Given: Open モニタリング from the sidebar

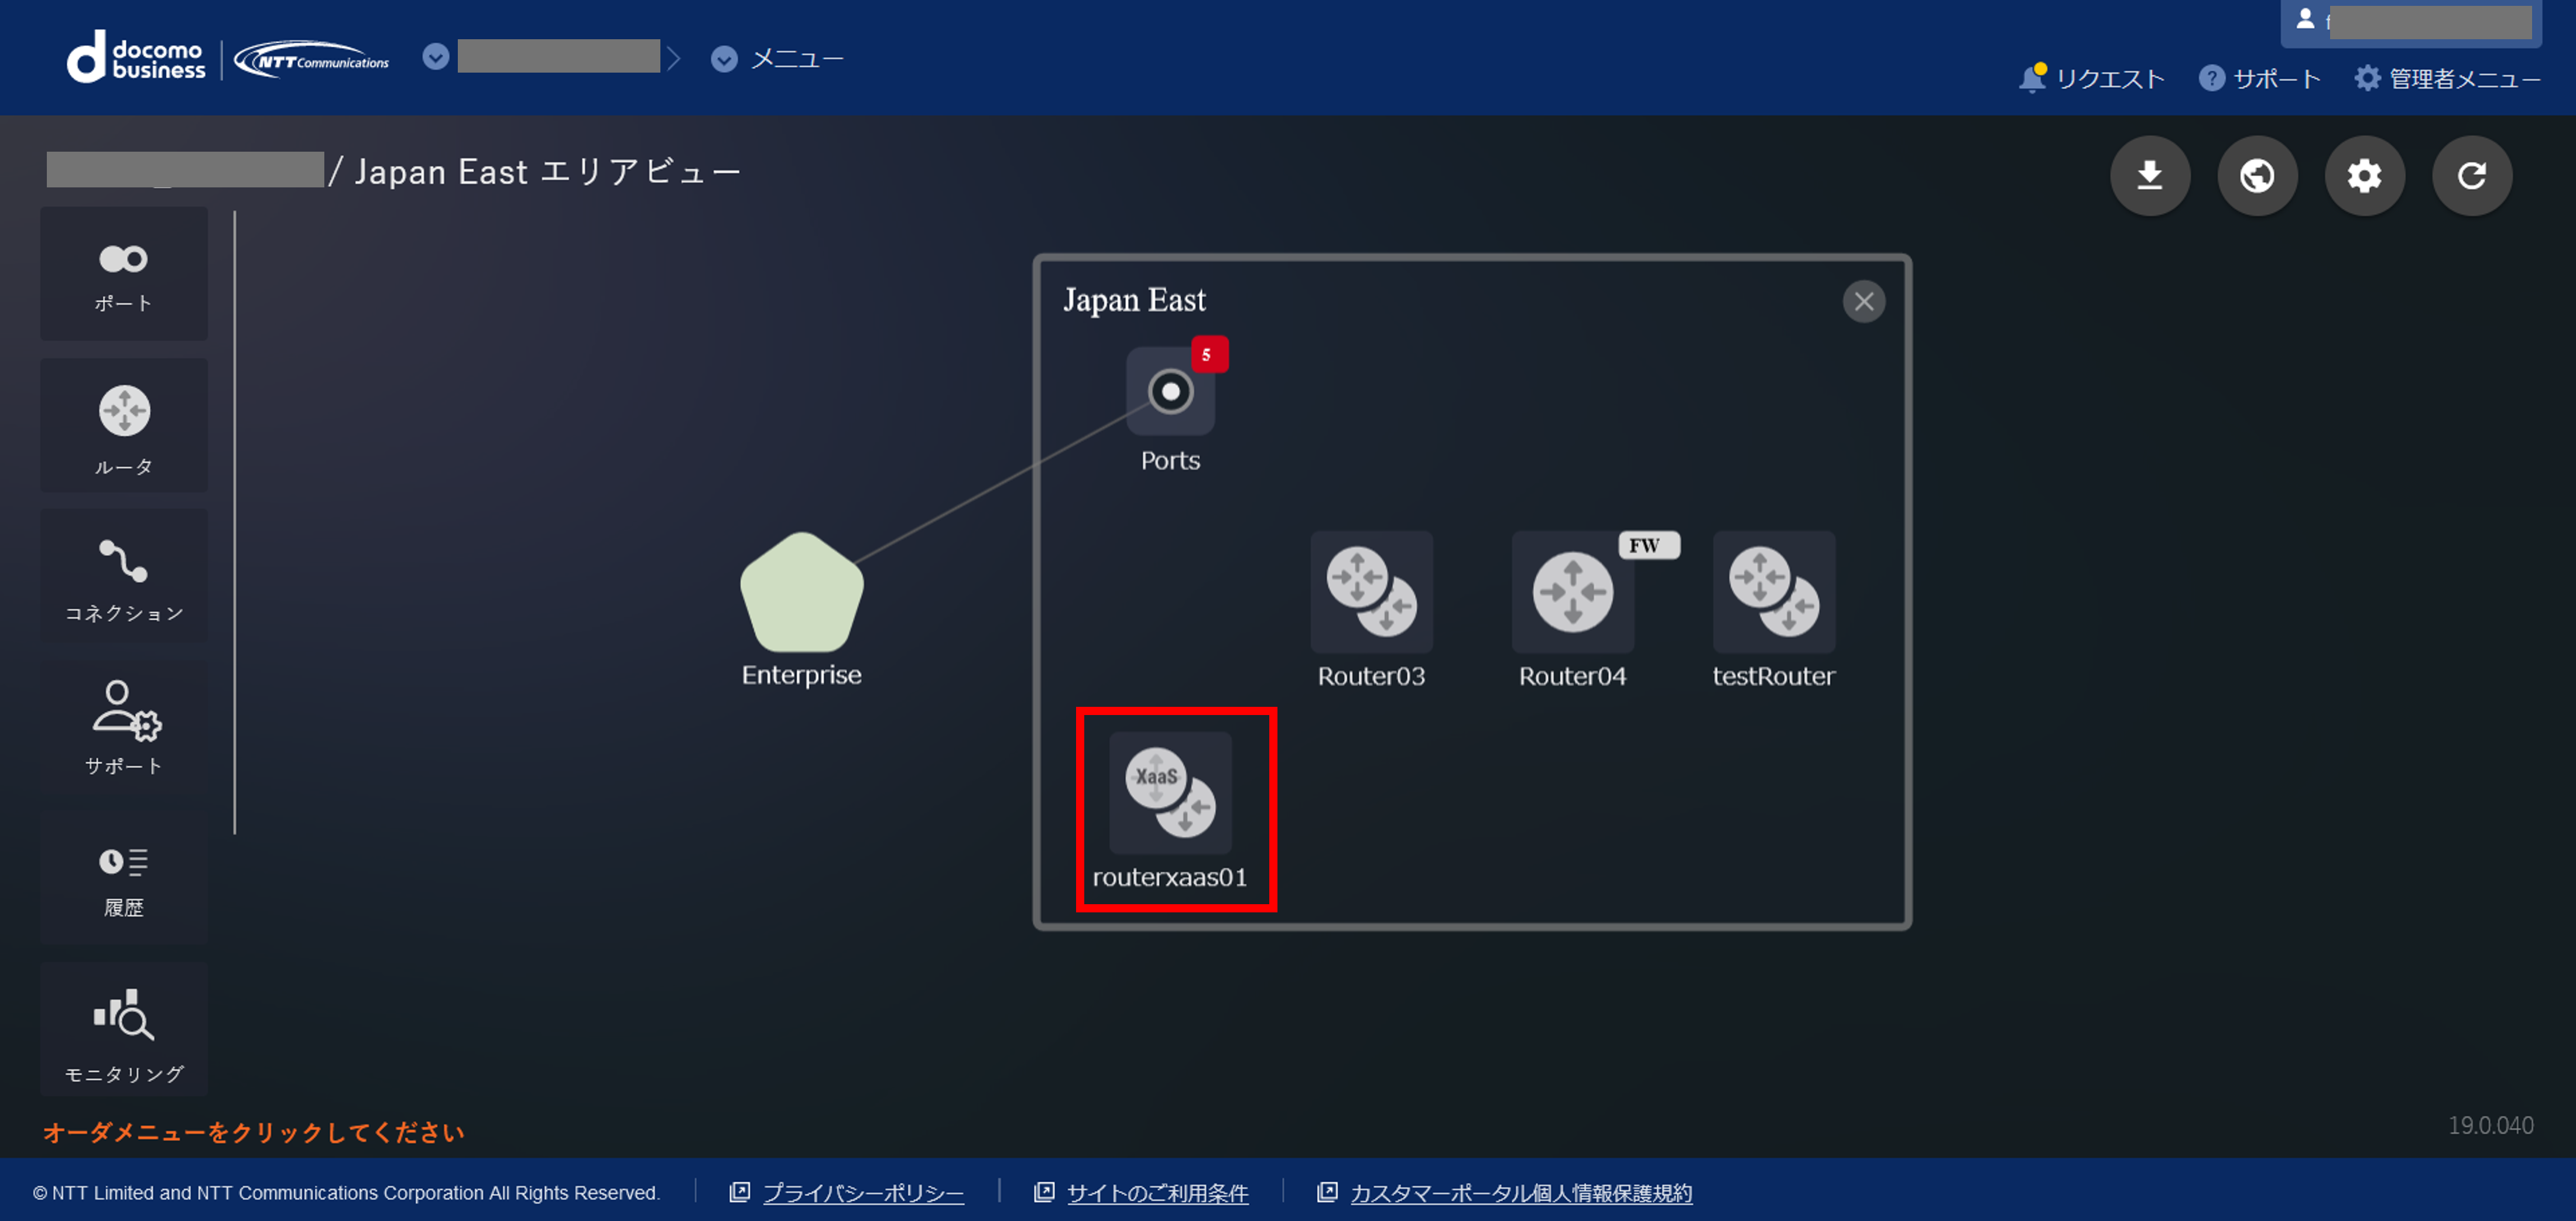Looking at the screenshot, I should (123, 1028).
